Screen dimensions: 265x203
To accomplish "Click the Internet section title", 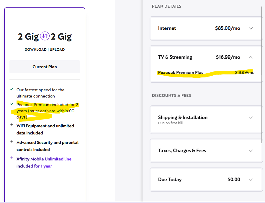I will coord(167,28).
